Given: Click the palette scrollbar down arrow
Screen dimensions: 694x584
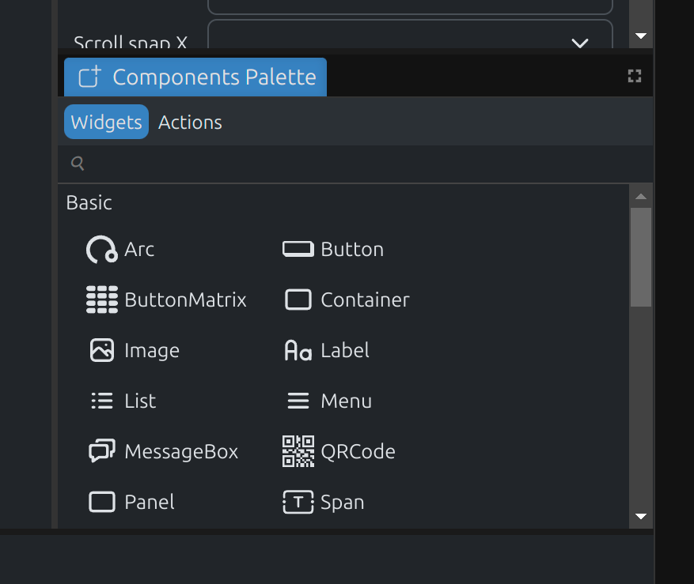Looking at the screenshot, I should (641, 517).
